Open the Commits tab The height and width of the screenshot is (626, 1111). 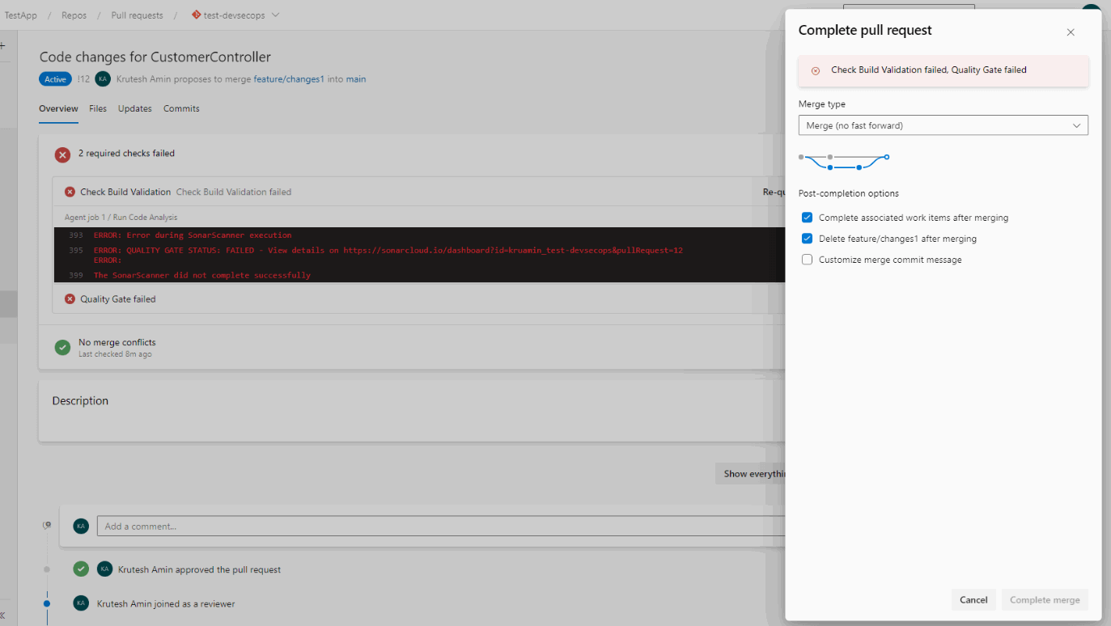click(x=181, y=108)
